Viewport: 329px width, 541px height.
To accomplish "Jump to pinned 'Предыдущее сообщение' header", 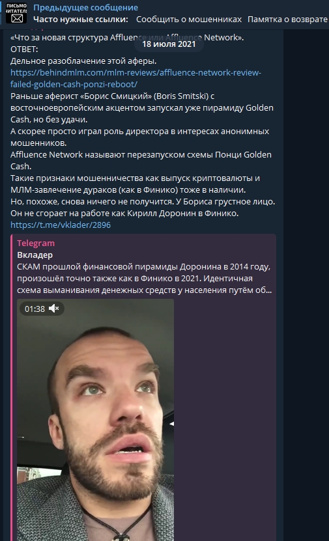I will pyautogui.click(x=85, y=8).
